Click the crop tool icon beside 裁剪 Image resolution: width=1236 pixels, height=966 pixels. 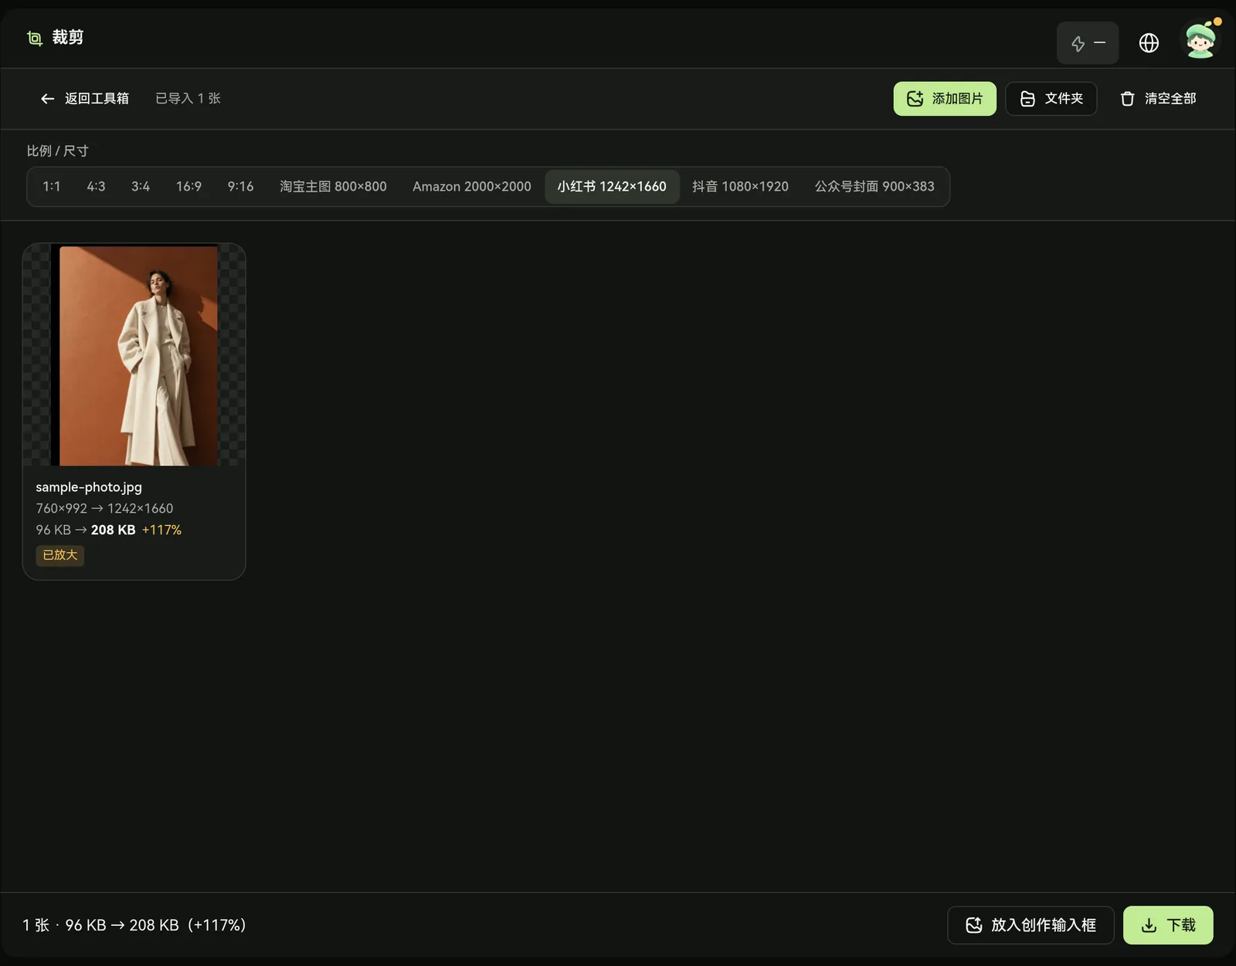coord(35,38)
